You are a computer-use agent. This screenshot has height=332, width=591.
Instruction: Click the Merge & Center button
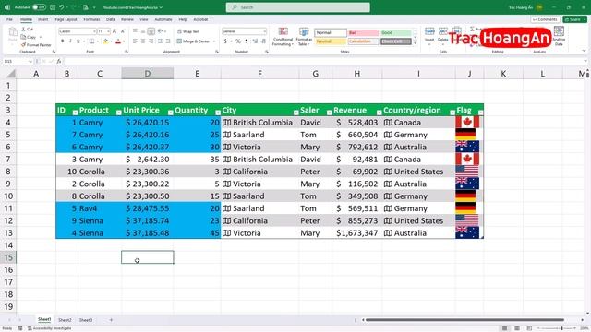pyautogui.click(x=193, y=41)
